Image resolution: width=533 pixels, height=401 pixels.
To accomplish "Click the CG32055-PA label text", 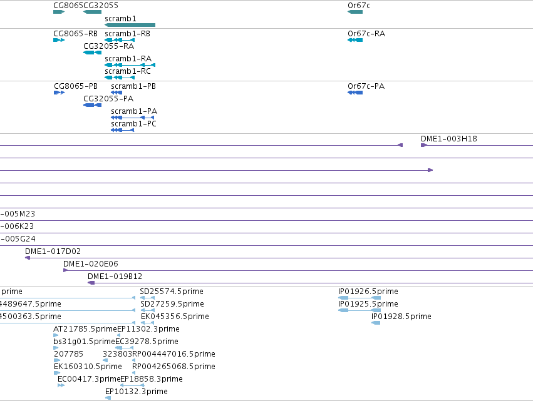I will point(108,99).
